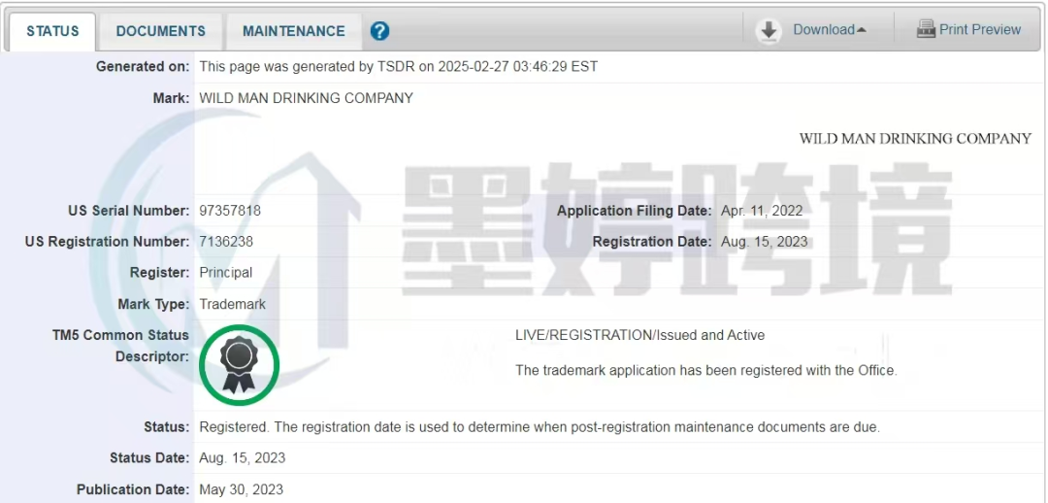The height and width of the screenshot is (503, 1048).
Task: Select registration number 7136238
Action: 226,242
